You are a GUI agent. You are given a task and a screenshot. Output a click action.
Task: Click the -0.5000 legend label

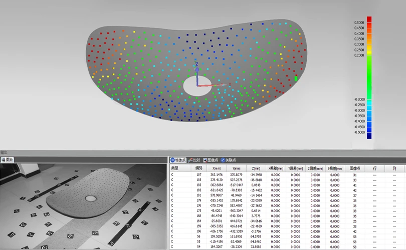360,132
